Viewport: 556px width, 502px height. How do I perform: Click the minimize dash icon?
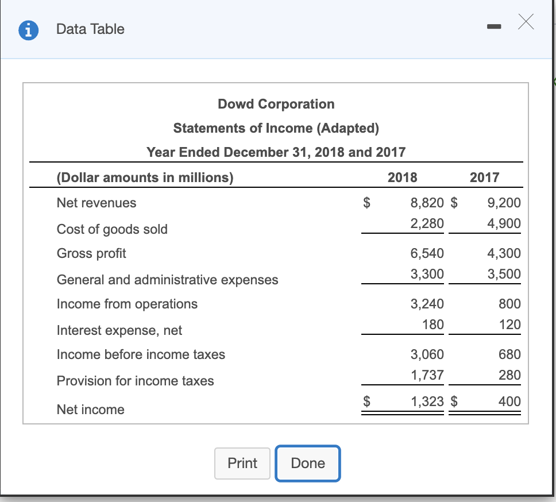coord(494,26)
